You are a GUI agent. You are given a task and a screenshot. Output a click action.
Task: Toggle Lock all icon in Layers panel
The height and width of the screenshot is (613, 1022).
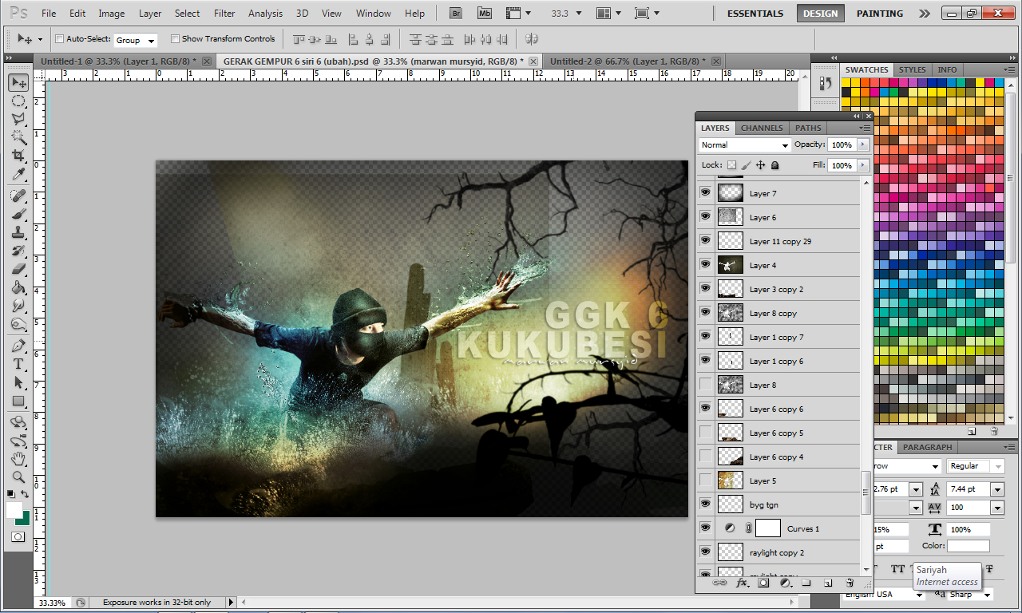click(x=774, y=165)
